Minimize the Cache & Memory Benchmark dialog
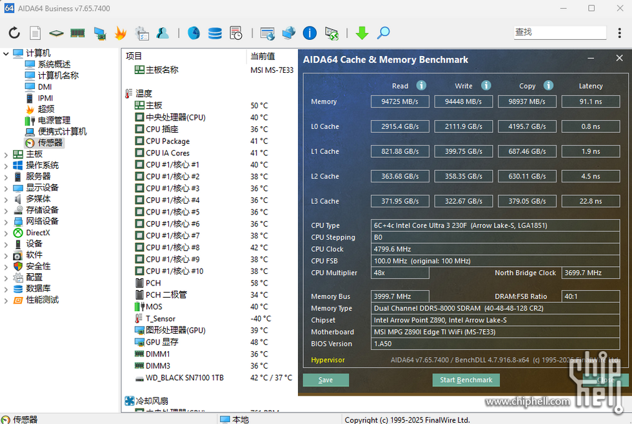The height and width of the screenshot is (424, 632). (591, 59)
